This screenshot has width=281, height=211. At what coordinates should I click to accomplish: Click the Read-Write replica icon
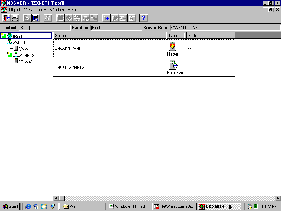point(173,65)
